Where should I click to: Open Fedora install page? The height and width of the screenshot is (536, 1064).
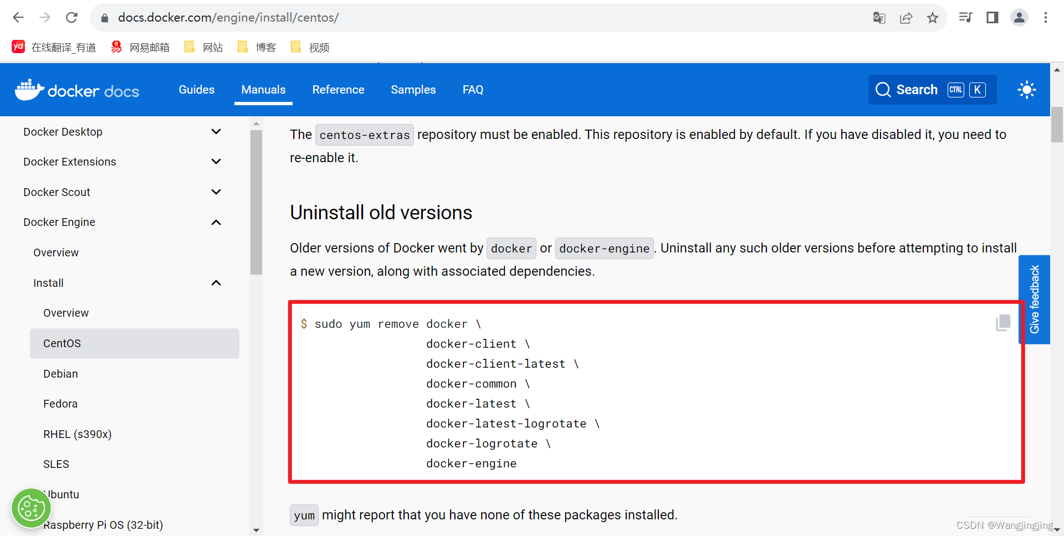(x=60, y=404)
